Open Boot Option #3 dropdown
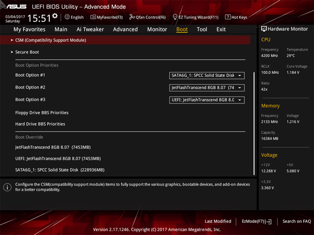 [207, 100]
